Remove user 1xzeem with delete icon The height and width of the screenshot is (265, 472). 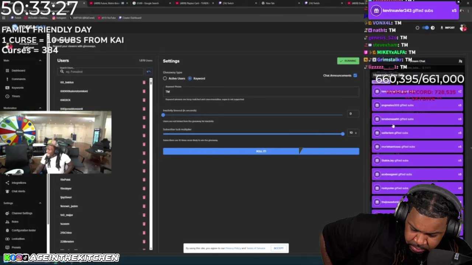tap(144, 224)
